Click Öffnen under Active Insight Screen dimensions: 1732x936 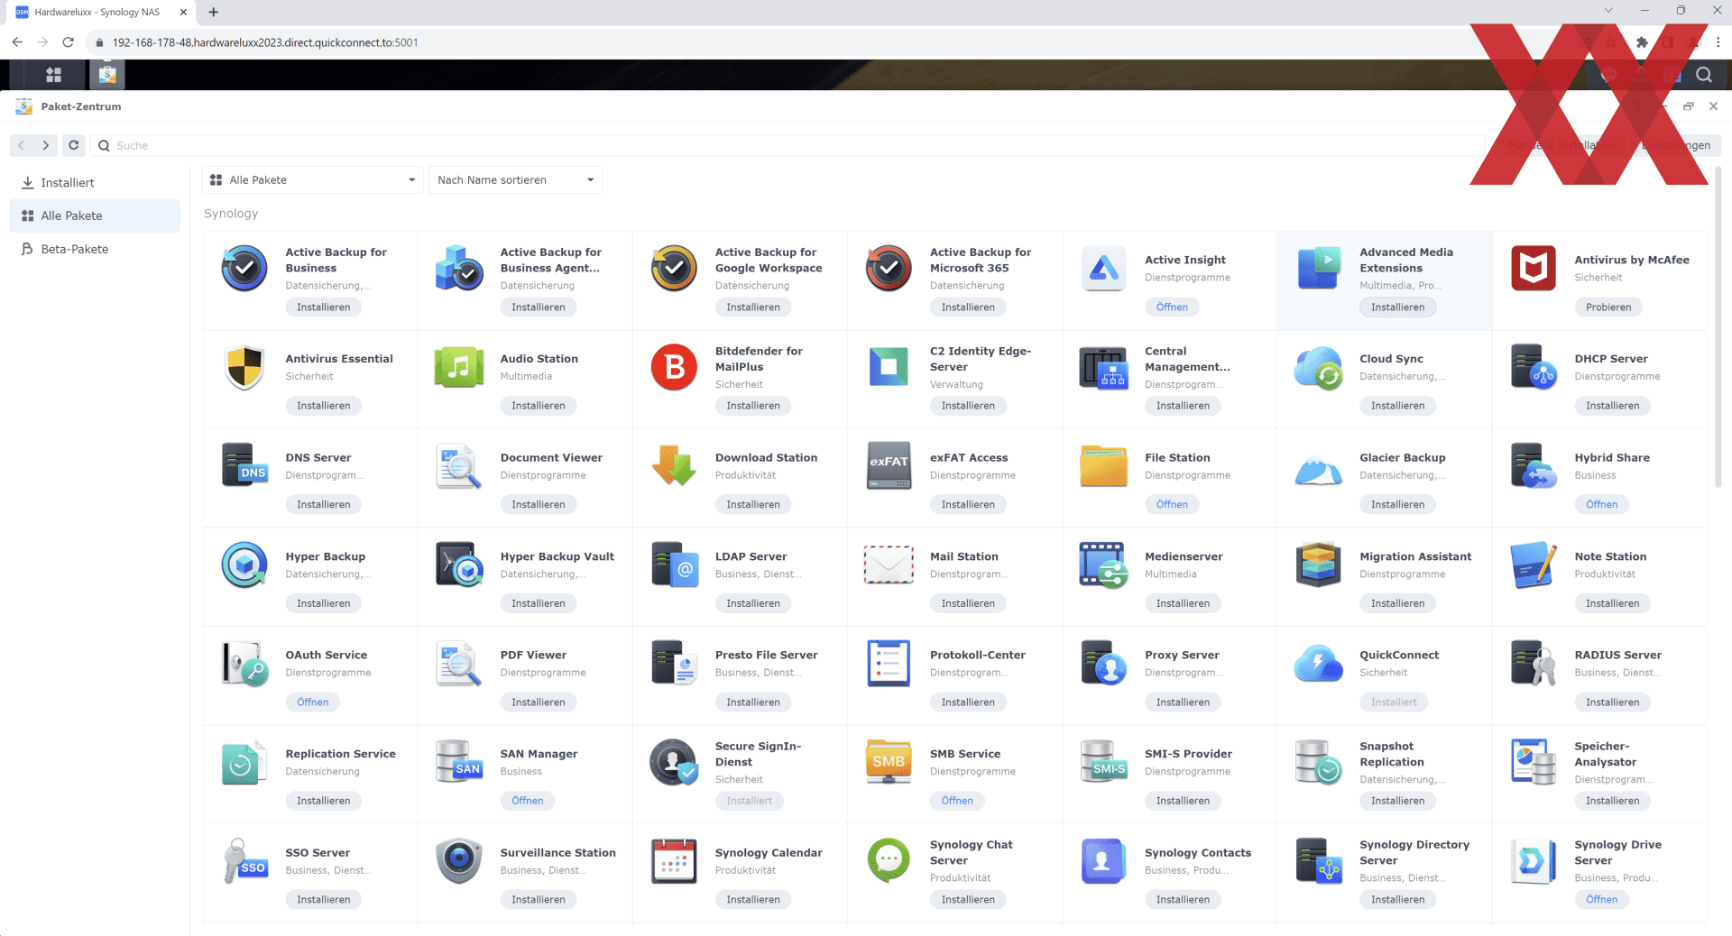1172,307
